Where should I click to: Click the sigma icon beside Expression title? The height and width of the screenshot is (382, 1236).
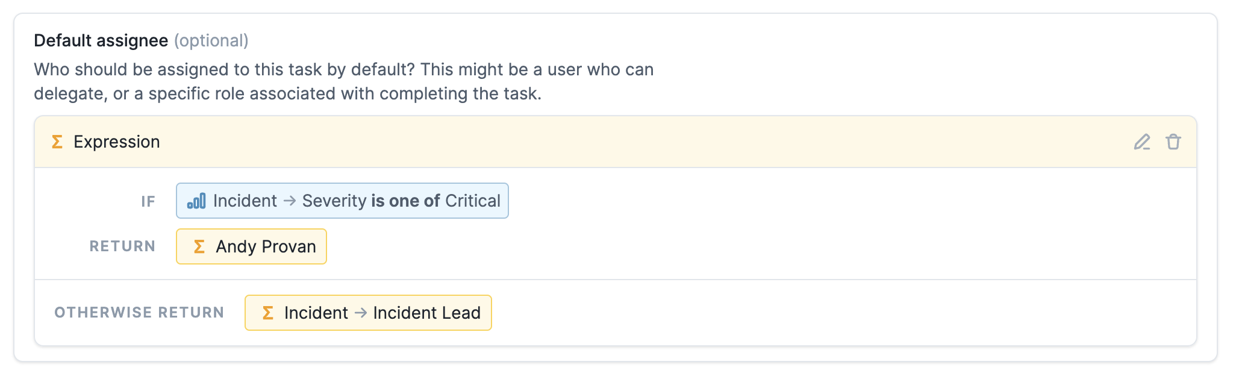pyautogui.click(x=57, y=142)
